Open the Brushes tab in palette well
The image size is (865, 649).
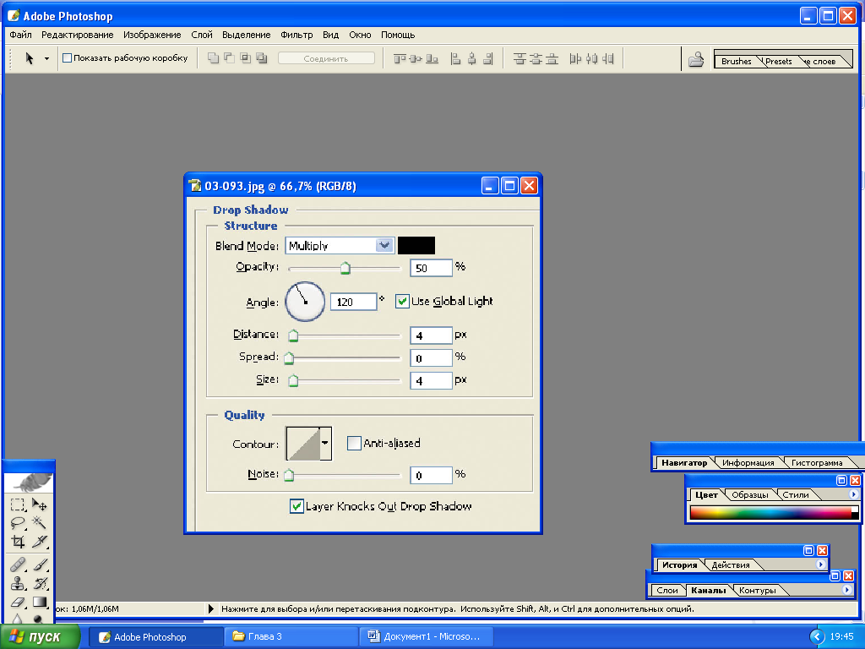pos(736,61)
